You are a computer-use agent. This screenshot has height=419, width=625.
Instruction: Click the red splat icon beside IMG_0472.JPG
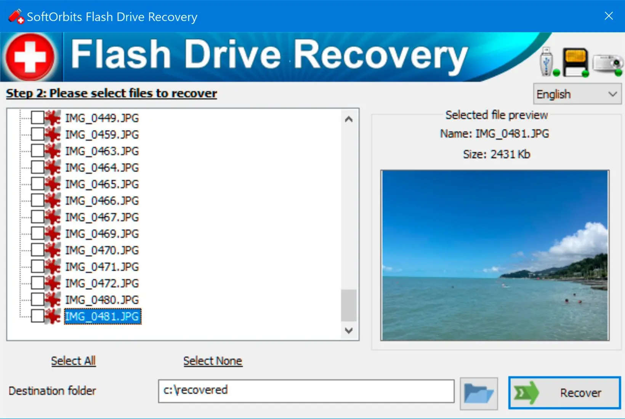tap(53, 283)
